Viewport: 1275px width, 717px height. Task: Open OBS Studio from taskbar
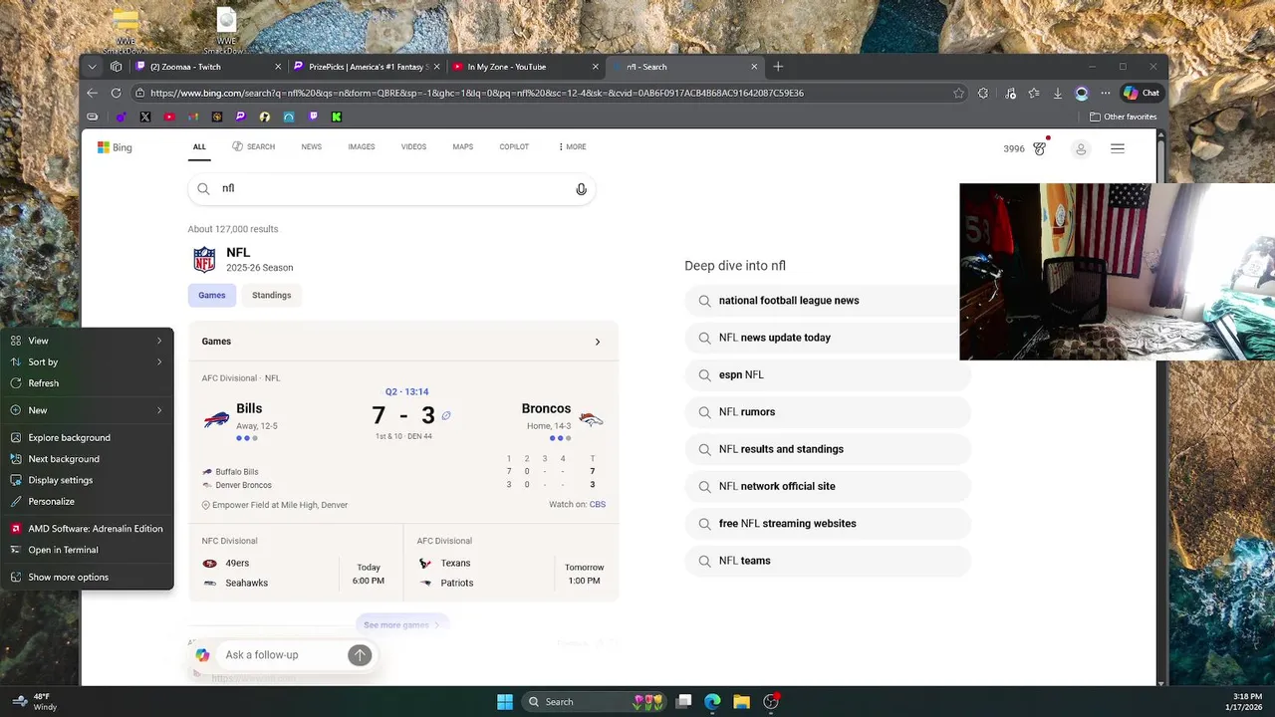coord(770,702)
